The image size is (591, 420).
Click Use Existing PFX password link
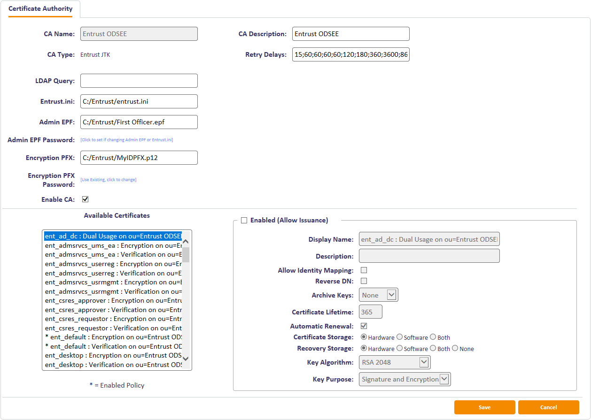(109, 180)
